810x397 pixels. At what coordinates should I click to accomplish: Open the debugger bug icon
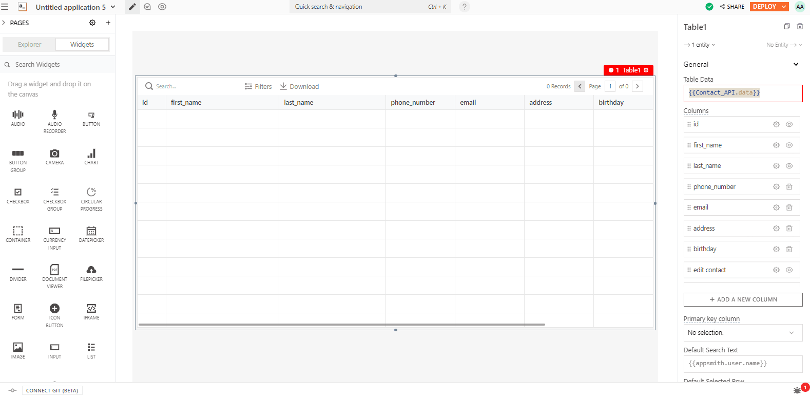797,390
